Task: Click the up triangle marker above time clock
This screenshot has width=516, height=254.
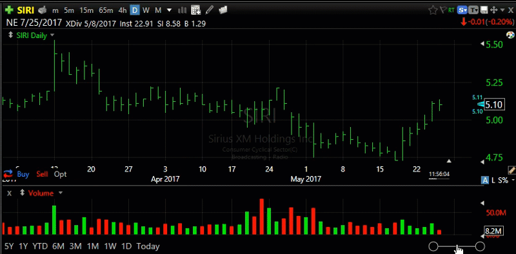Action: click(x=449, y=161)
